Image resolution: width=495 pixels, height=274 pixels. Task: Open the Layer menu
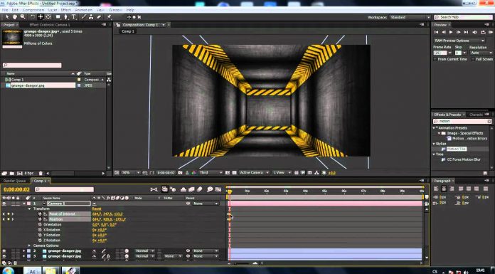[53, 10]
